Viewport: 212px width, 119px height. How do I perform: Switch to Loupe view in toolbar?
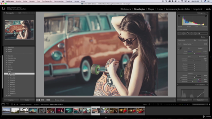(38, 100)
